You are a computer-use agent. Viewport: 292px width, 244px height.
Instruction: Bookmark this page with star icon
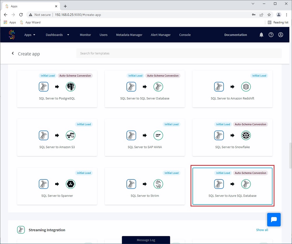269,15
